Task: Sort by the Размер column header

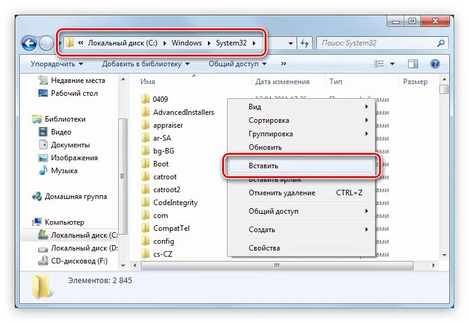Action: pyautogui.click(x=419, y=82)
